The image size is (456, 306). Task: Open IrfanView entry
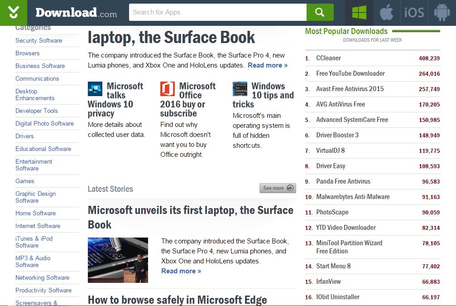(x=329, y=282)
